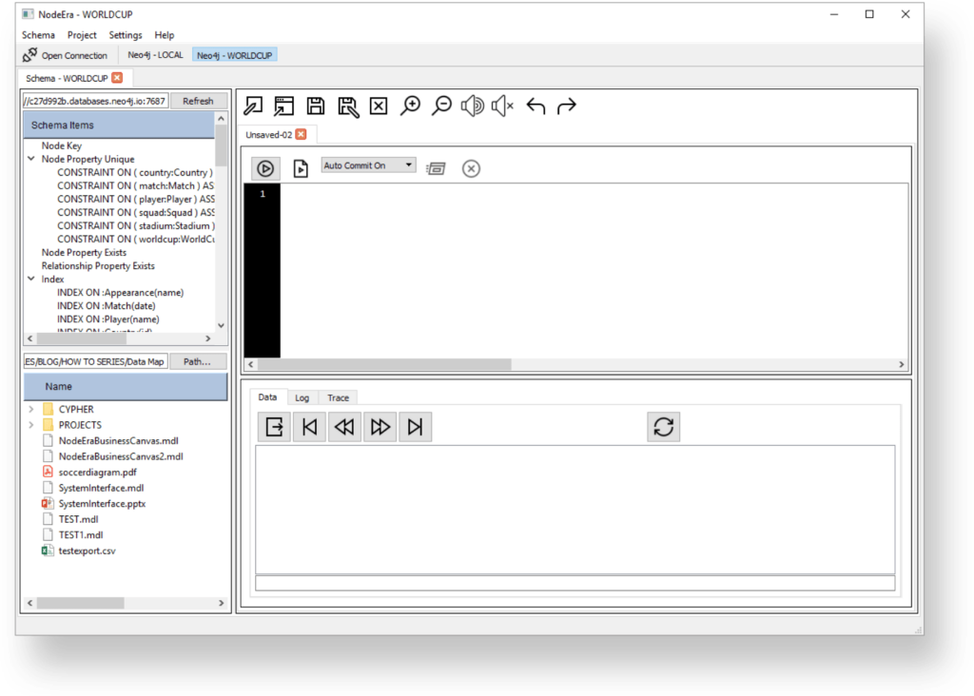Jump to the last page of results
Screen dimensions: 974x696
click(x=415, y=427)
